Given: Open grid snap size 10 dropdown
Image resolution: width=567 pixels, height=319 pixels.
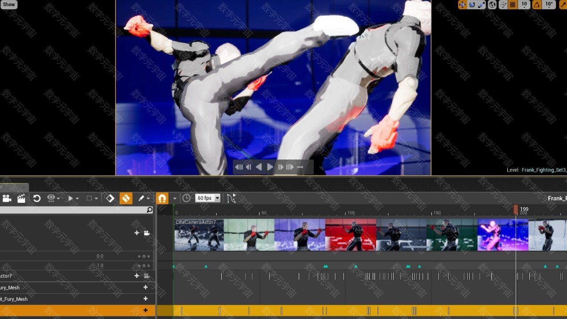Looking at the screenshot, I should pos(524,4).
